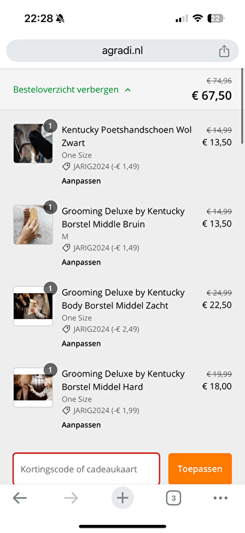Open the tab switcher showing 3 tabs
Image resolution: width=245 pixels, height=533 pixels.
[x=173, y=498]
